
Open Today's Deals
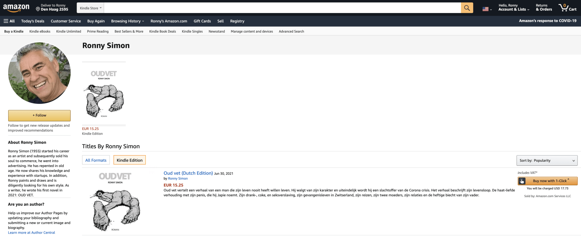click(33, 21)
